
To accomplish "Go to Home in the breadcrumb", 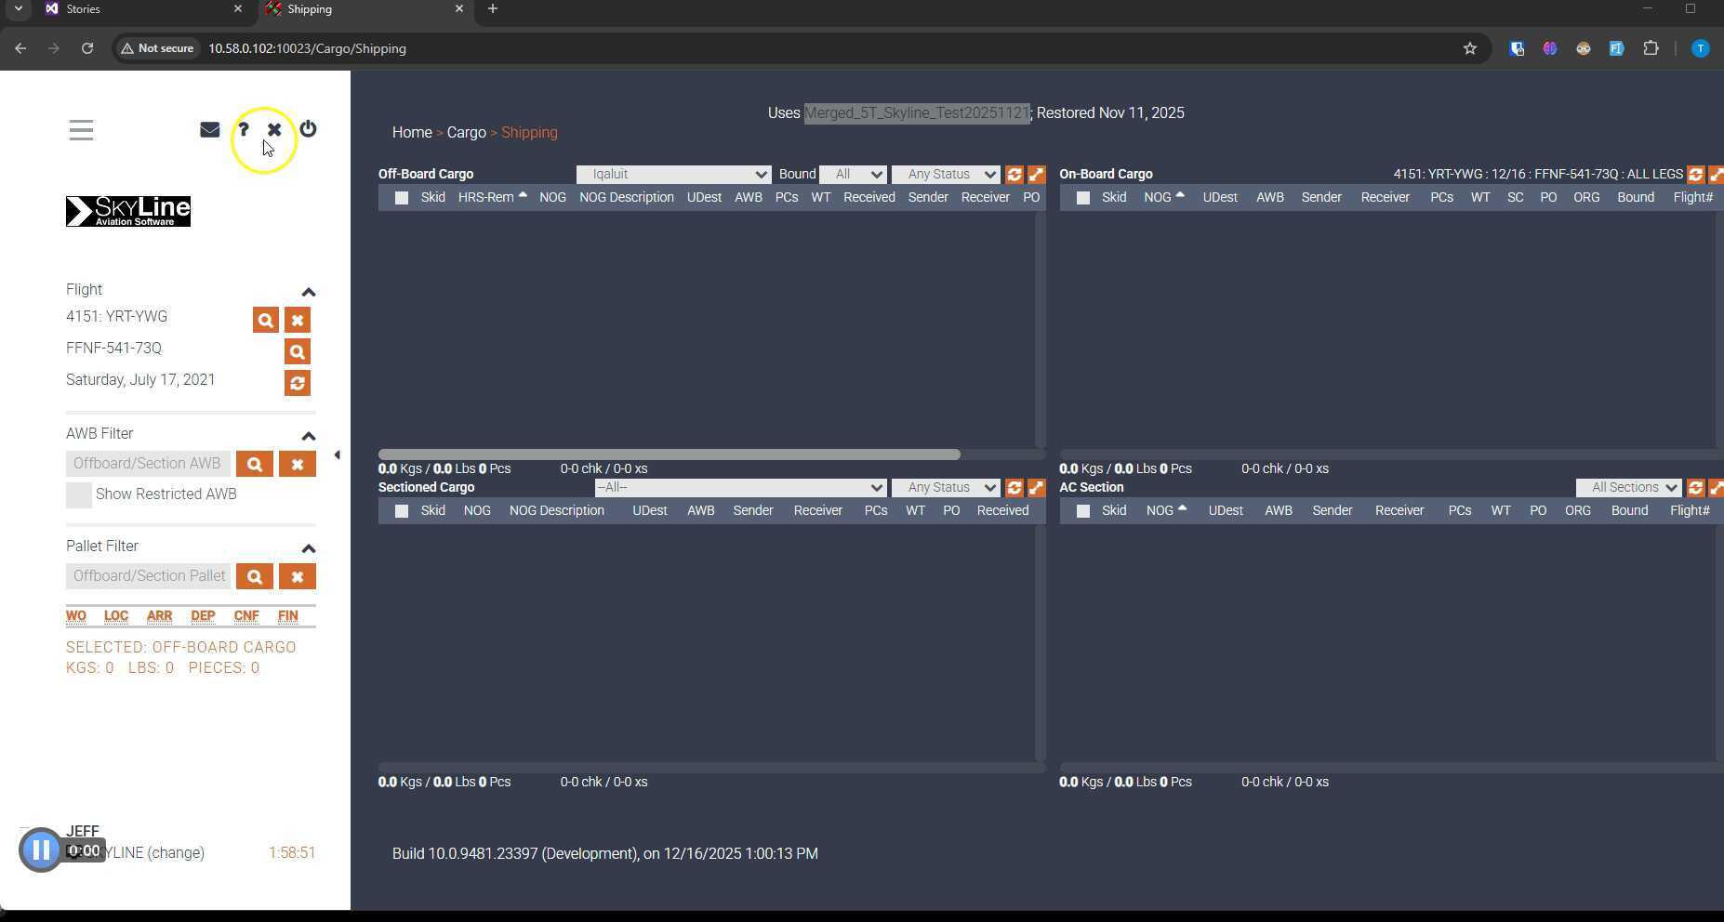I will point(412,133).
